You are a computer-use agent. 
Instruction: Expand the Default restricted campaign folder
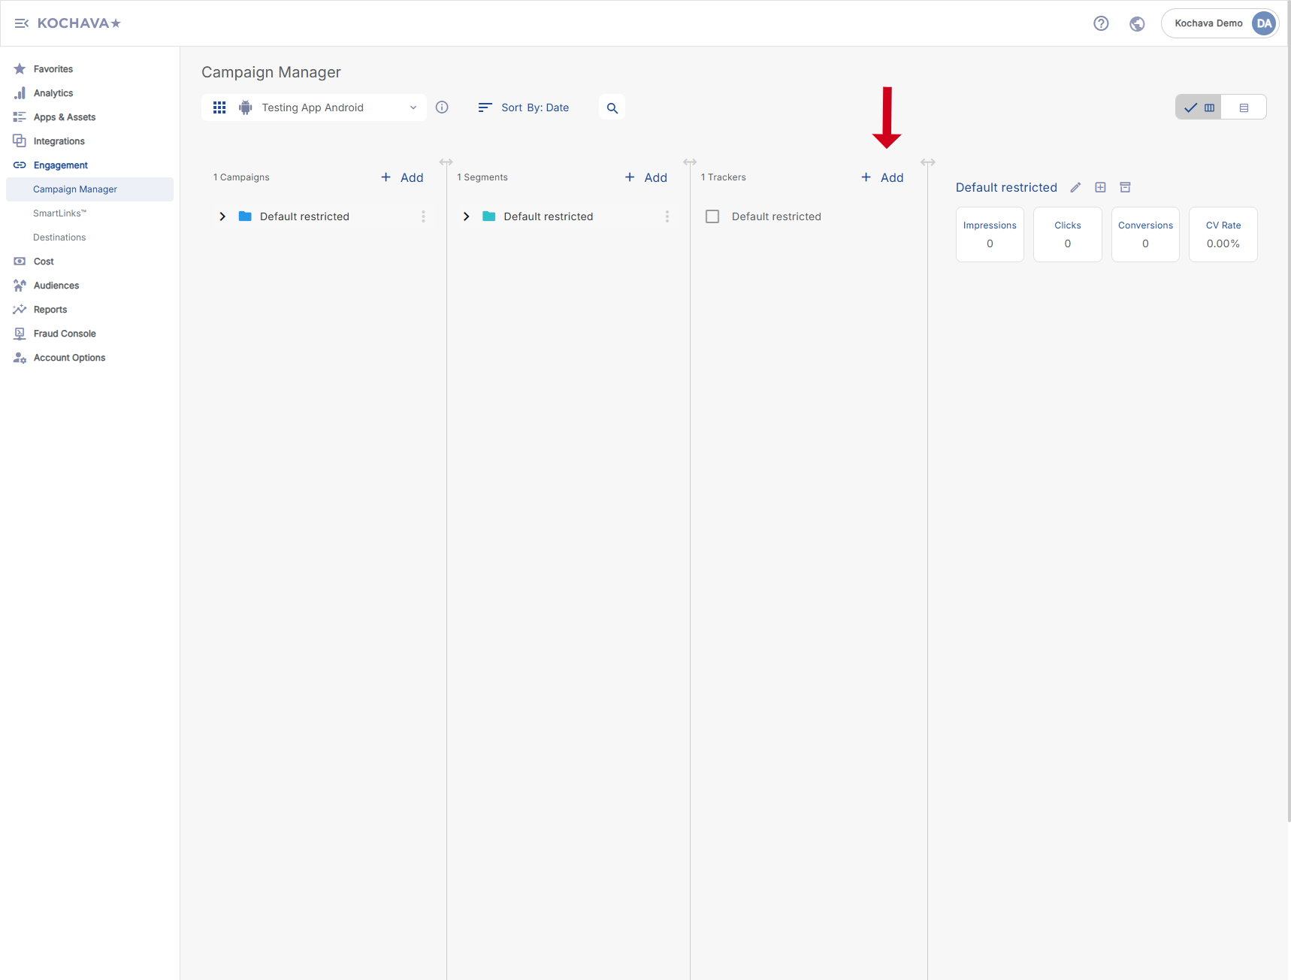(222, 216)
